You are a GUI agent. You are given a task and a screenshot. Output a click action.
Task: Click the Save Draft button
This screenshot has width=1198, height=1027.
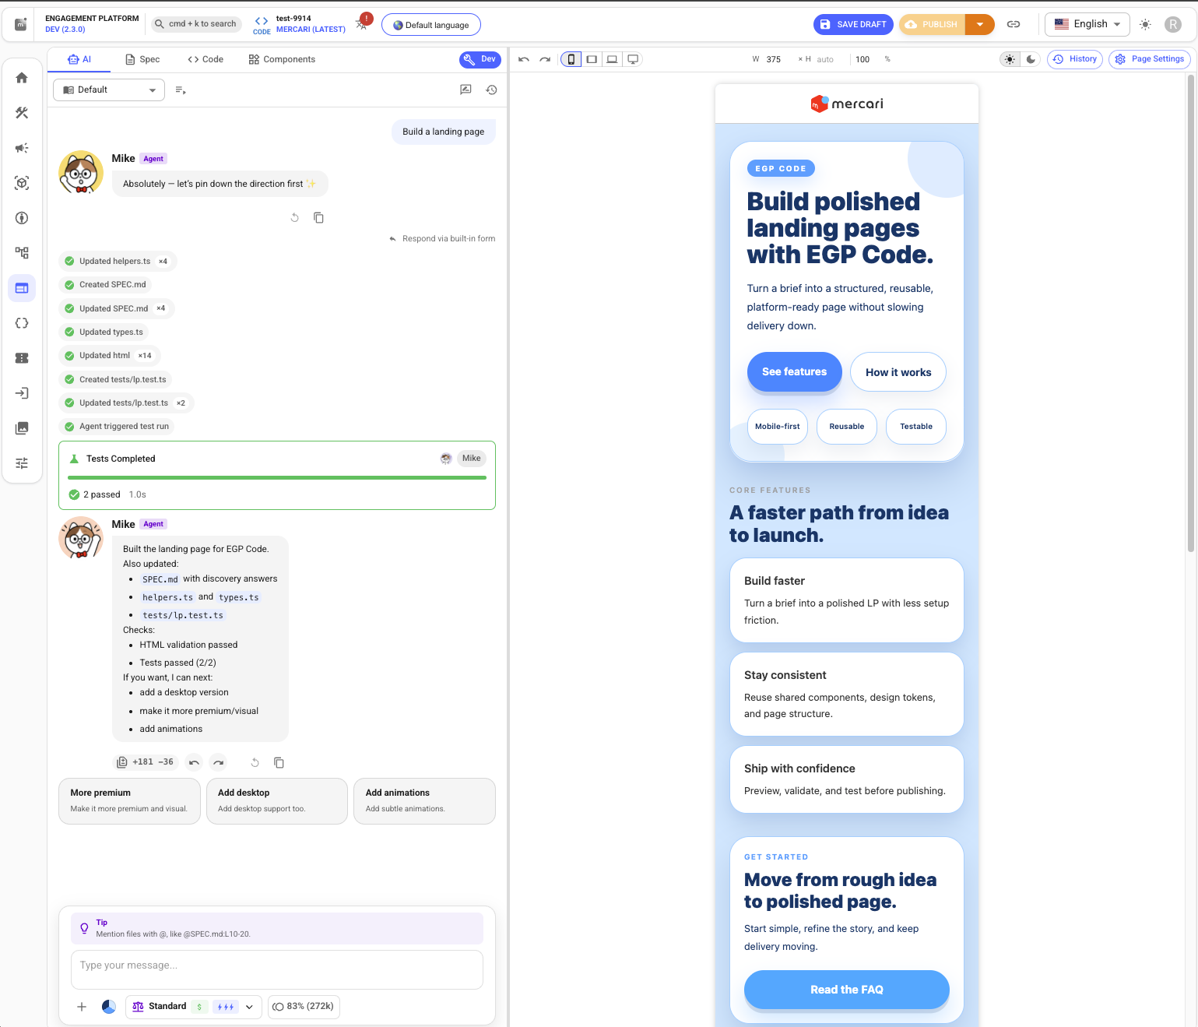click(x=854, y=24)
